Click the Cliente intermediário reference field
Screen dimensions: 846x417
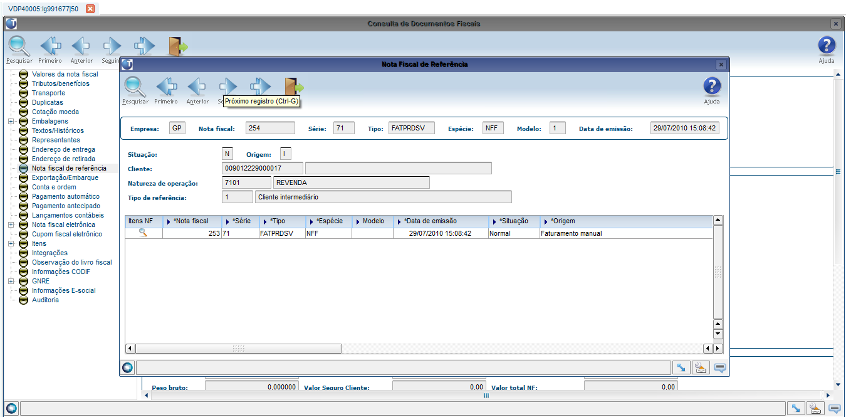coord(384,197)
